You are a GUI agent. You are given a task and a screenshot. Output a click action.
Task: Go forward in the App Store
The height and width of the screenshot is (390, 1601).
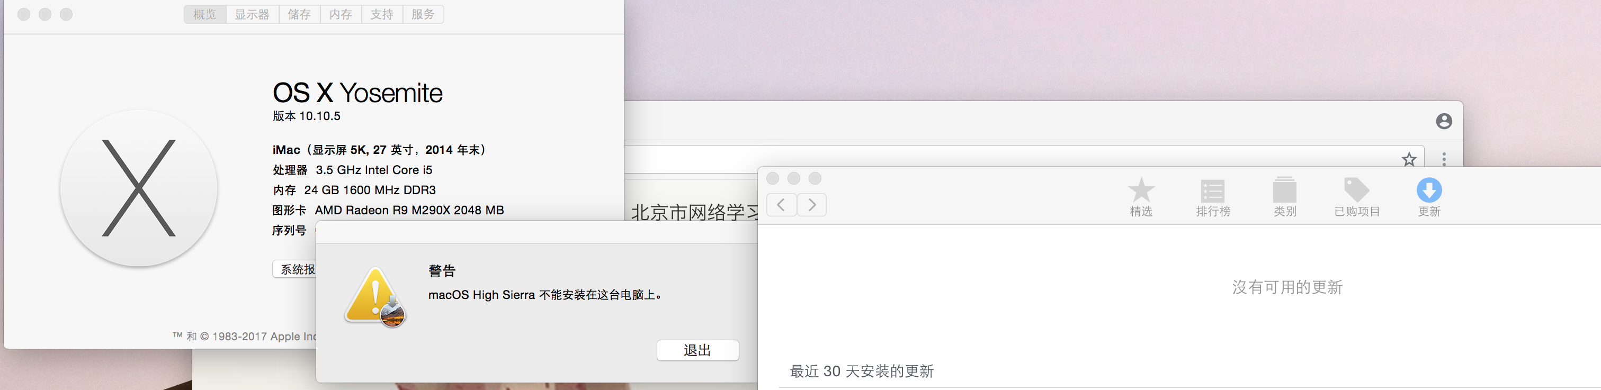(x=812, y=204)
